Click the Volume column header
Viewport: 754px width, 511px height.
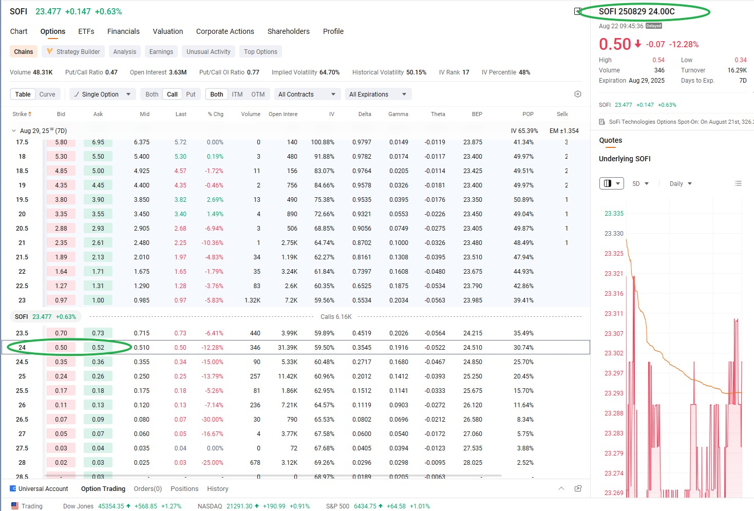[251, 114]
